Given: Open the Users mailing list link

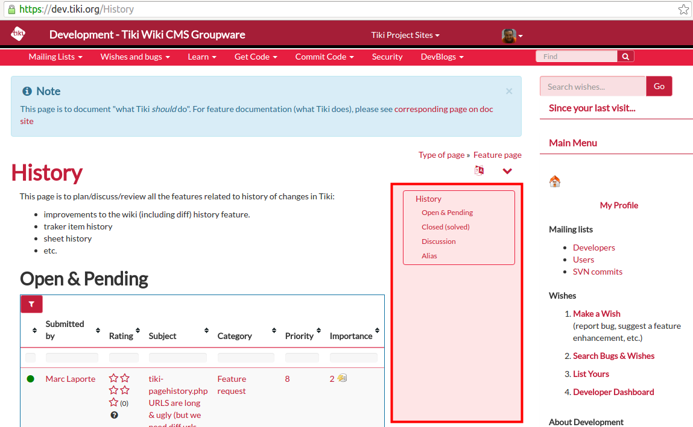Looking at the screenshot, I should click(583, 260).
